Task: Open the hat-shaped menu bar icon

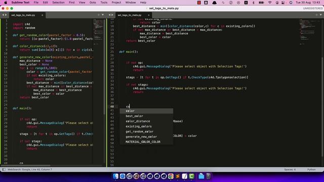Action: click(214, 3)
